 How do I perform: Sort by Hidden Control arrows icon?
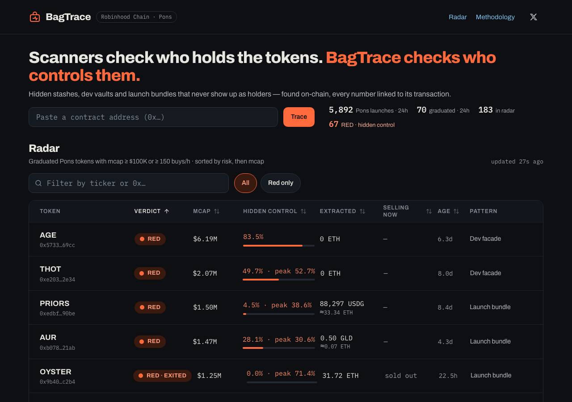click(x=303, y=211)
